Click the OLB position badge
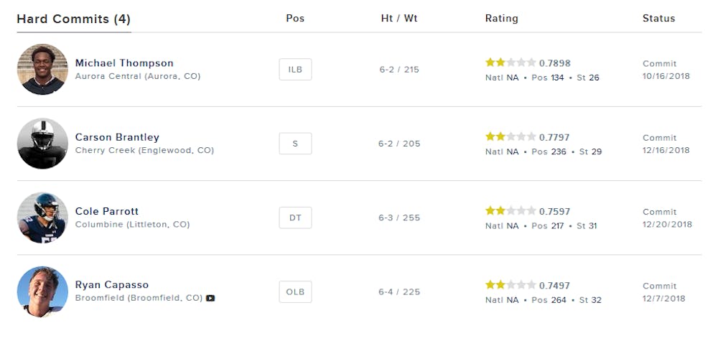The height and width of the screenshot is (341, 718). point(295,292)
